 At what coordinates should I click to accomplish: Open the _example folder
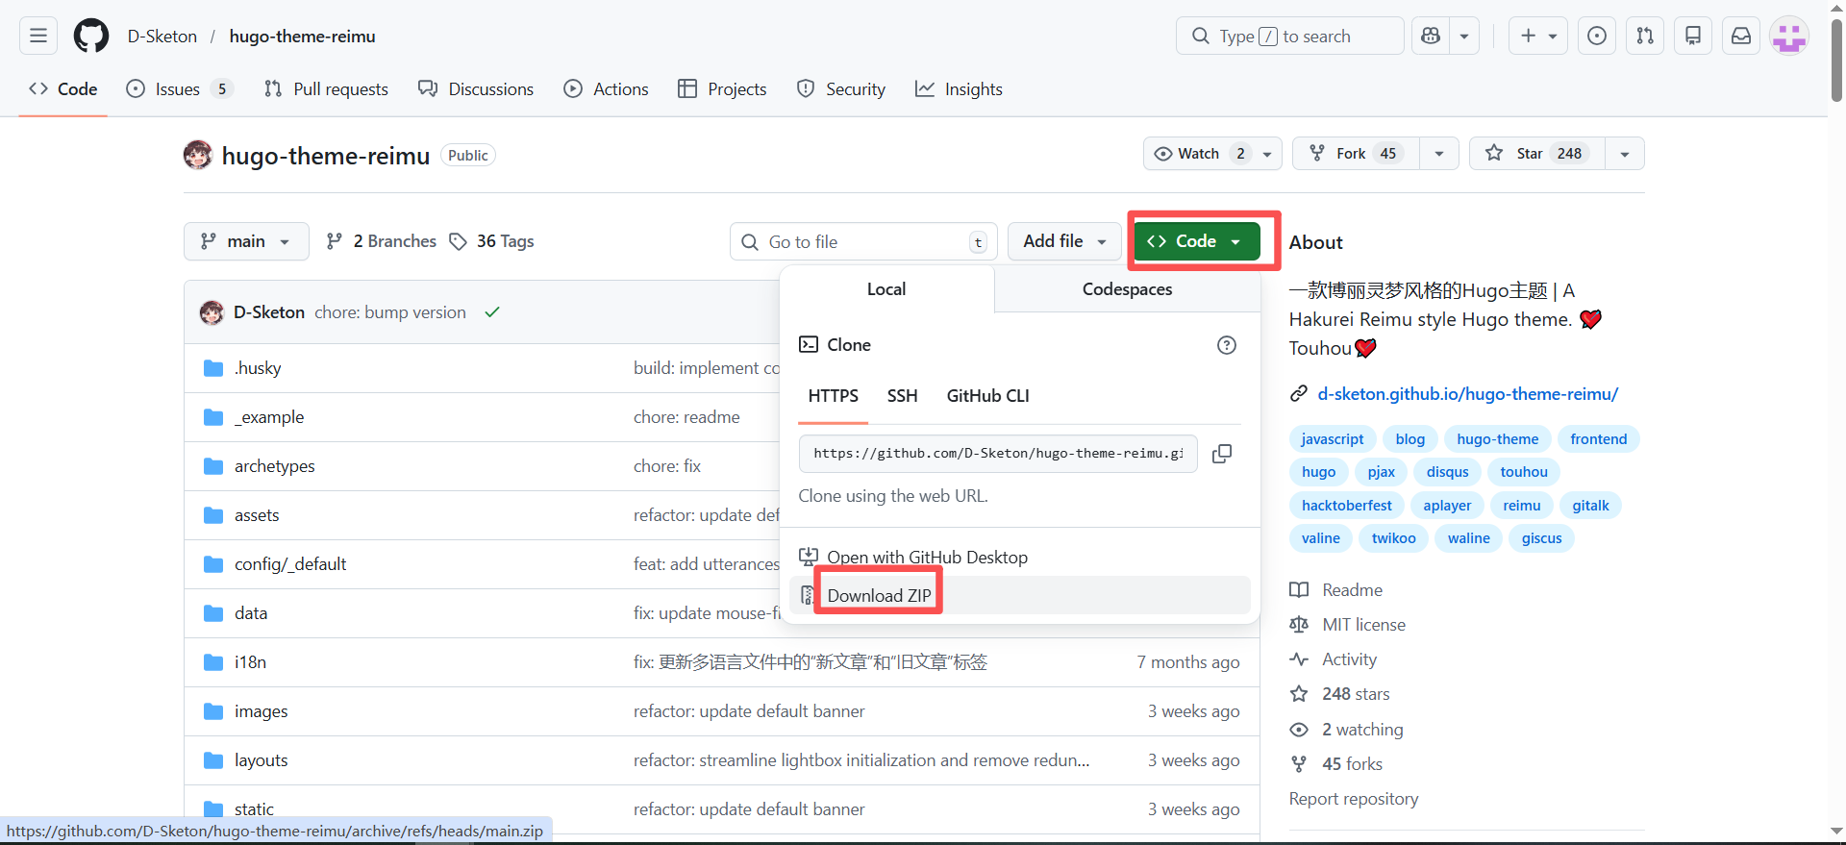[269, 417]
